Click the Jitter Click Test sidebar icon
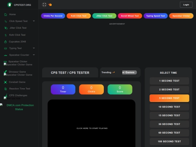The width and height of the screenshot is (196, 147). point(6,28)
